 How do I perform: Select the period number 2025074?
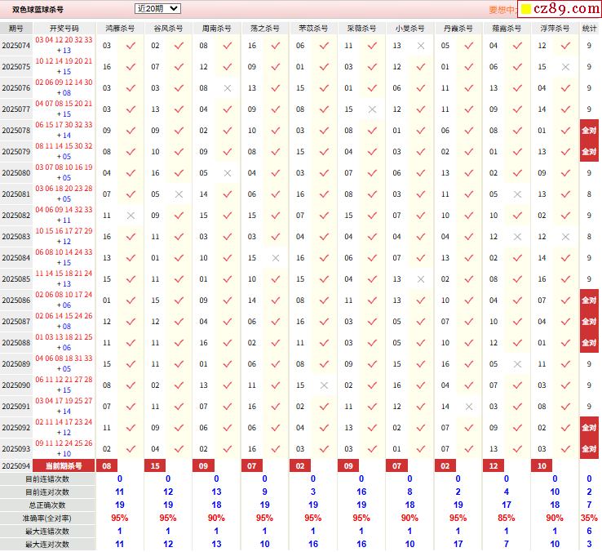click(16, 46)
